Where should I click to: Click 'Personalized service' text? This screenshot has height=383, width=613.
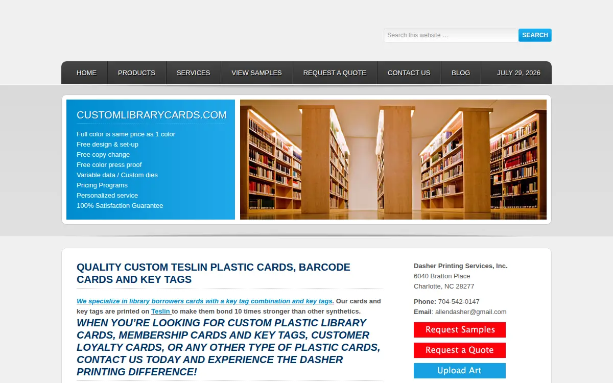[x=107, y=196]
